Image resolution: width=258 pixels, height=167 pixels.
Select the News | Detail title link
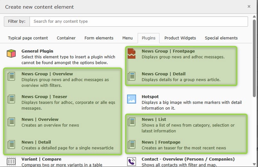click(x=36, y=142)
